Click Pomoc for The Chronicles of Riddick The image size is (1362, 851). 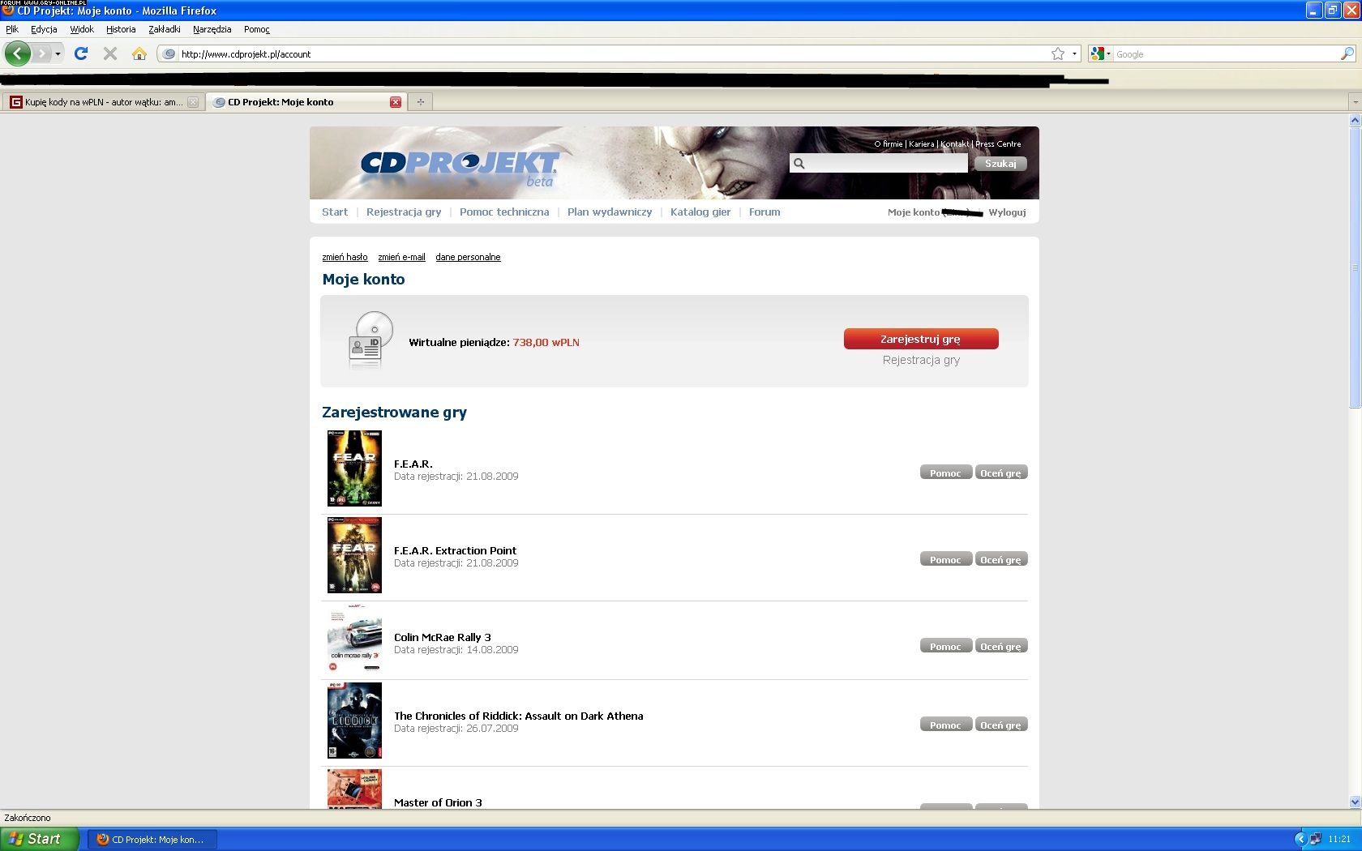pos(946,725)
